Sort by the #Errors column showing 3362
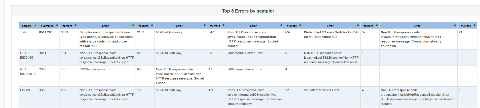 (x=76, y=25)
